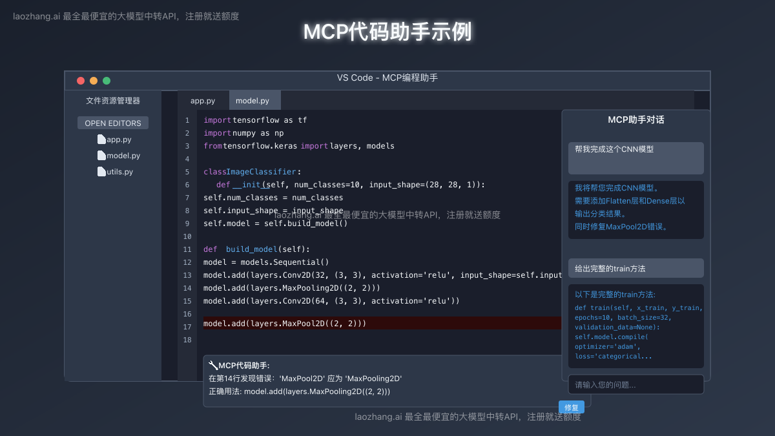Click the 修复 fix button

pyautogui.click(x=572, y=407)
